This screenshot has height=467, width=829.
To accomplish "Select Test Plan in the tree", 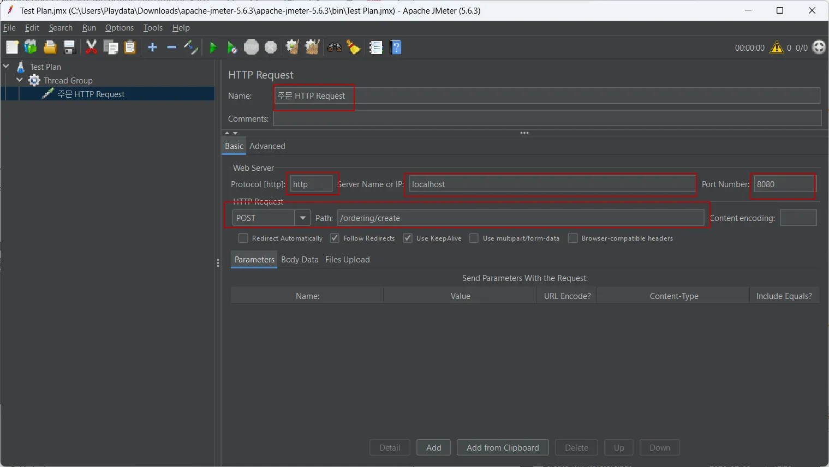I will click(45, 67).
